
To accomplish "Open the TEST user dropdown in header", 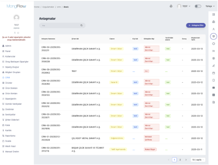I will pyautogui.click(x=184, y=6).
